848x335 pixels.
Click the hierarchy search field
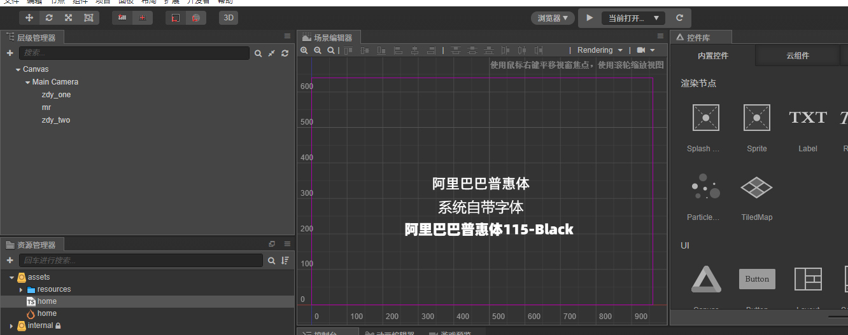pos(134,53)
